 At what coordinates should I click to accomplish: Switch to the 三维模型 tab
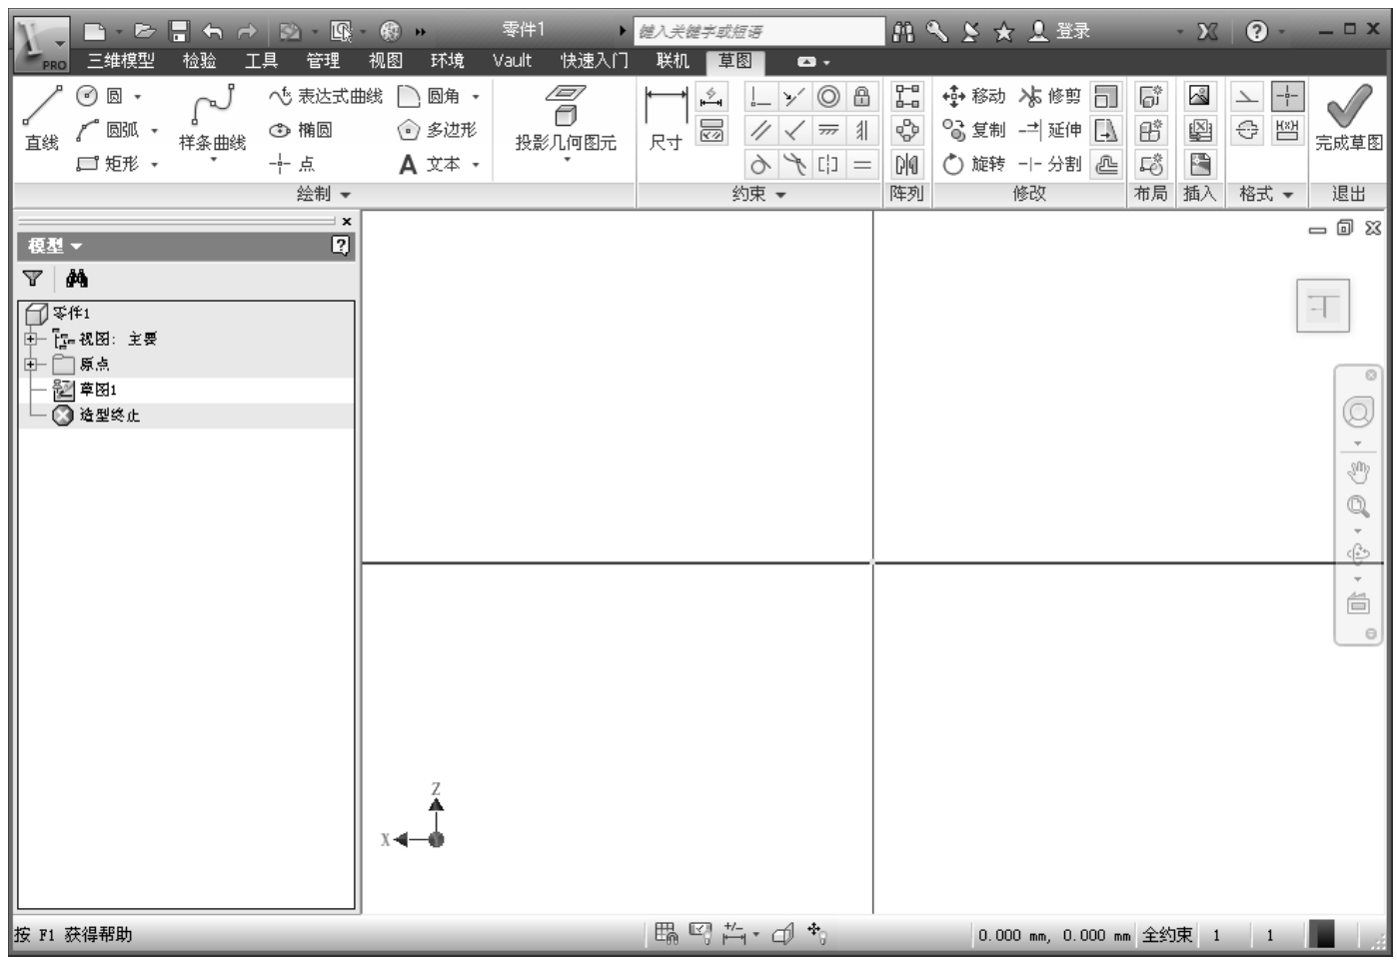pos(121,61)
